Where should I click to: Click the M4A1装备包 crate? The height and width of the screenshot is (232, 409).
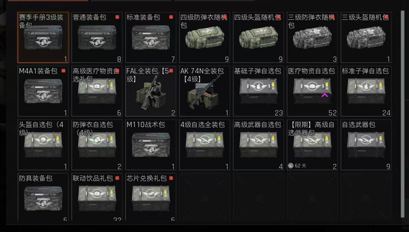[43, 91]
